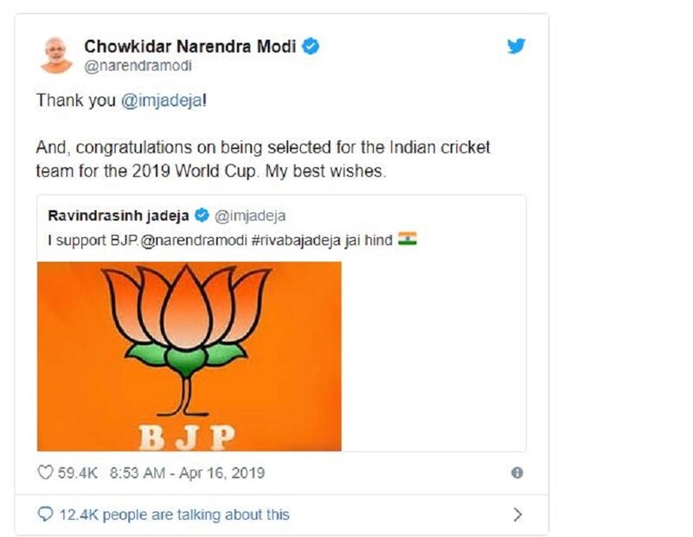693x537 pixels.
Task: Follow the @imjadeja mention after Thank you
Action: 159,100
